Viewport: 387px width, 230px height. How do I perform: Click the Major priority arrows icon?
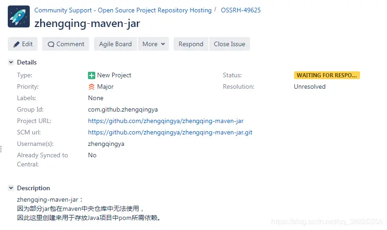tap(92, 87)
